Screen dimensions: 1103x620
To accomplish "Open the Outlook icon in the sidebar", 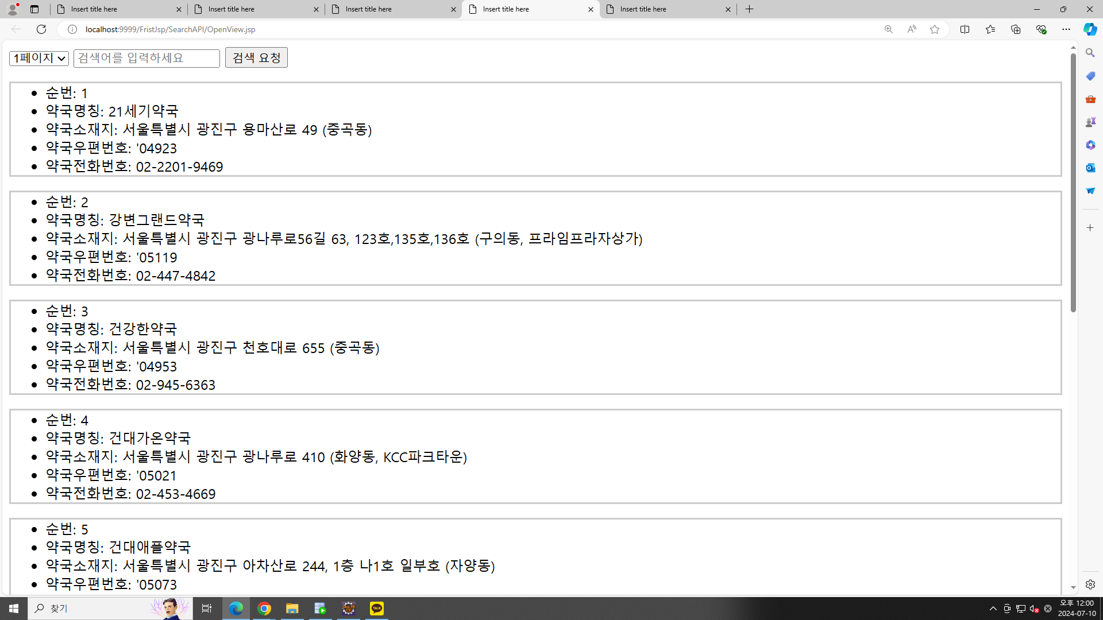I will 1090,168.
